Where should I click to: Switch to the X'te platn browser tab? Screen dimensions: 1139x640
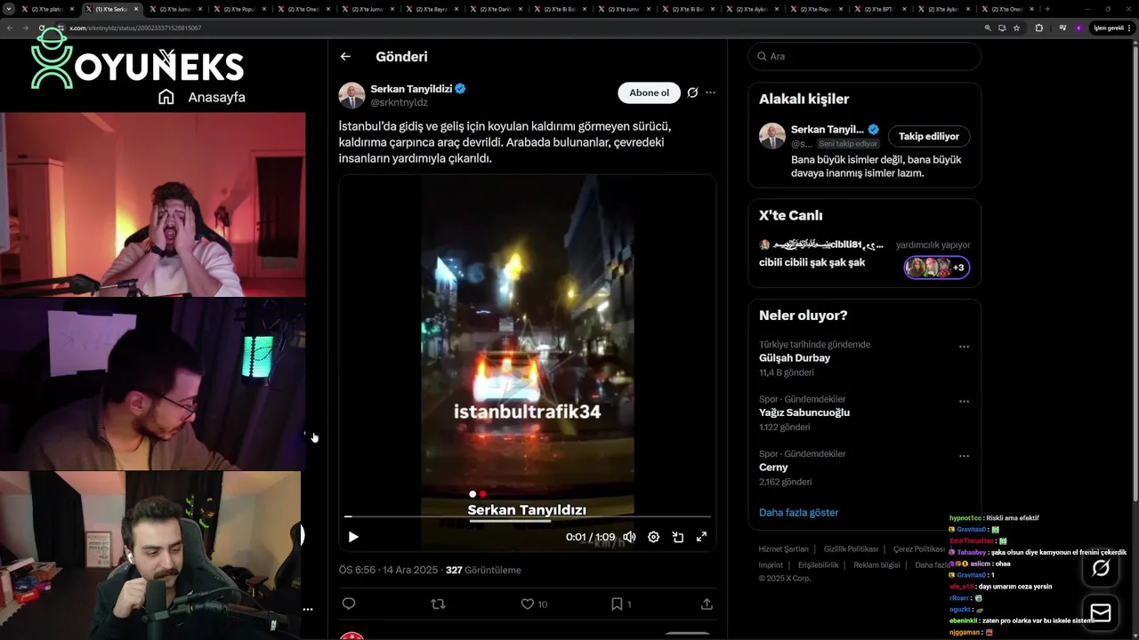coord(49,9)
